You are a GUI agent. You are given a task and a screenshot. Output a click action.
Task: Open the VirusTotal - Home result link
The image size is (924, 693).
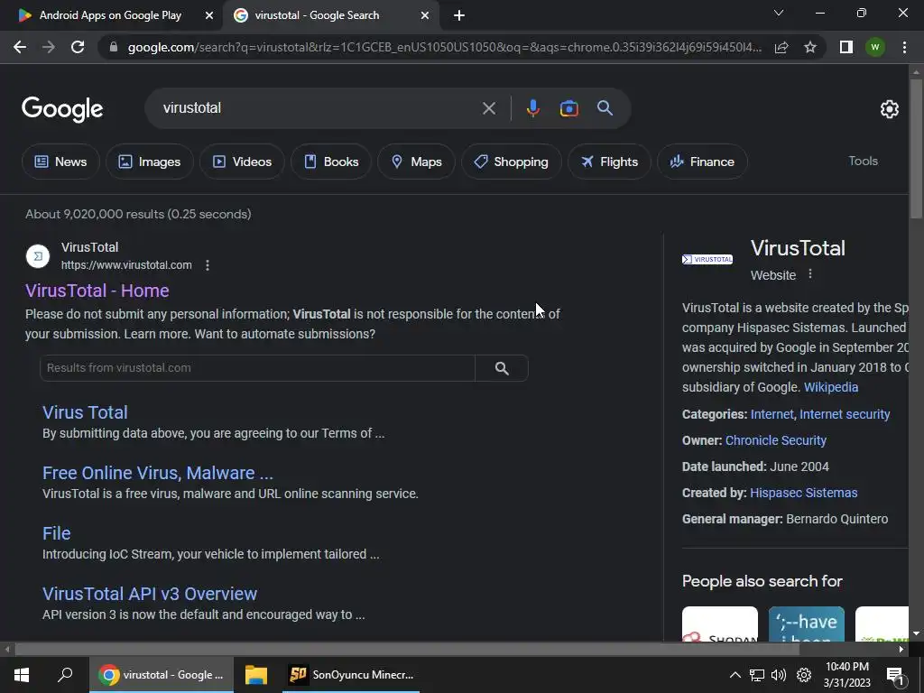pos(97,291)
